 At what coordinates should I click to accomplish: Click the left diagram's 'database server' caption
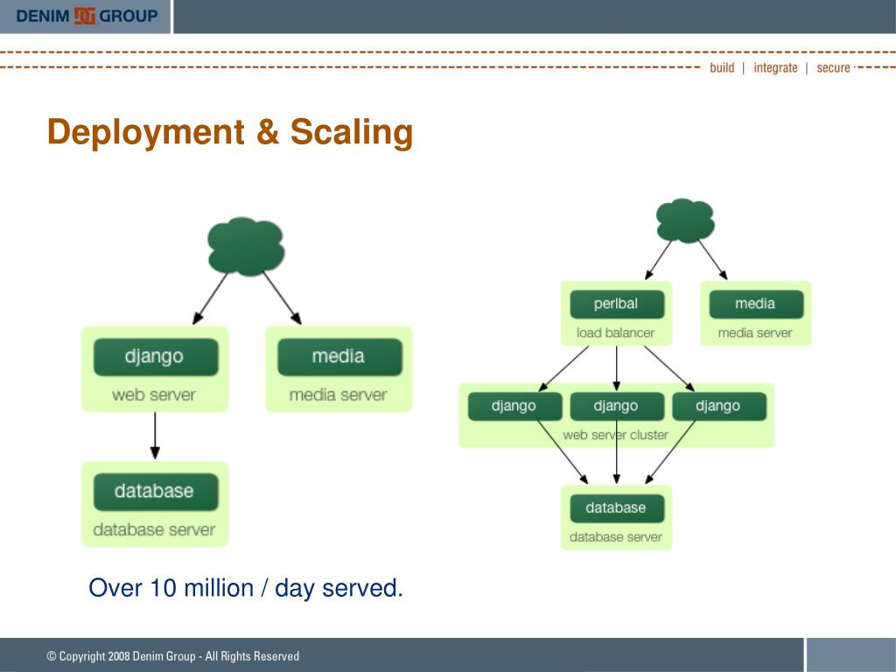(x=154, y=529)
